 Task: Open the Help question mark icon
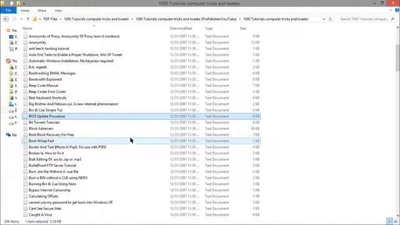pyautogui.click(x=397, y=10)
